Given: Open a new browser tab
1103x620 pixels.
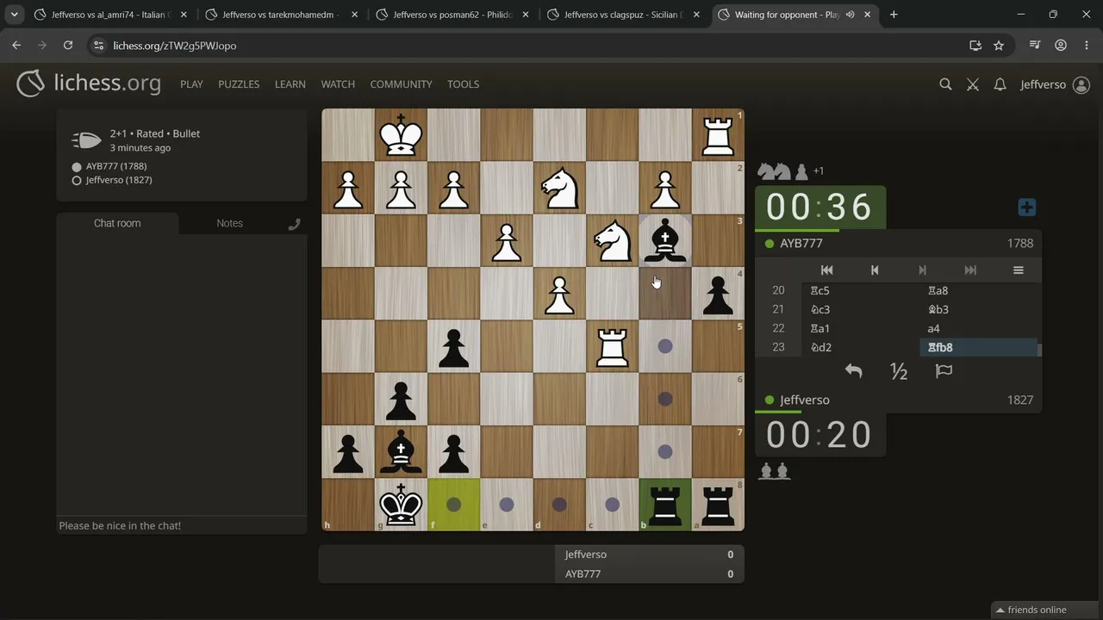Looking at the screenshot, I should coord(894,15).
